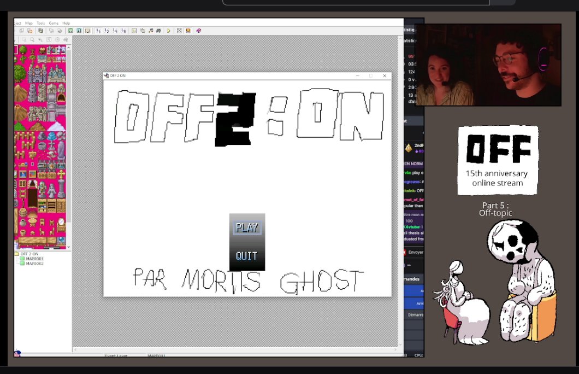
Task: Click the OFF 15th anniversary stream logo
Action: pyautogui.click(x=498, y=160)
